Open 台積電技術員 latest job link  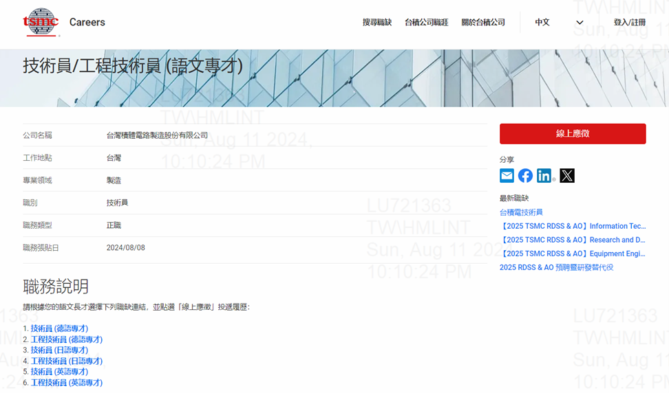[x=521, y=212]
